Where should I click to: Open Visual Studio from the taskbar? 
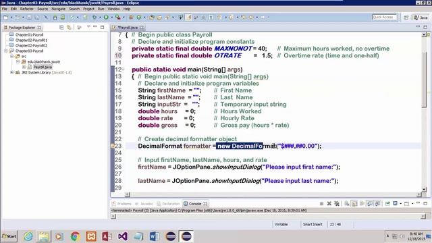[x=123, y=236]
